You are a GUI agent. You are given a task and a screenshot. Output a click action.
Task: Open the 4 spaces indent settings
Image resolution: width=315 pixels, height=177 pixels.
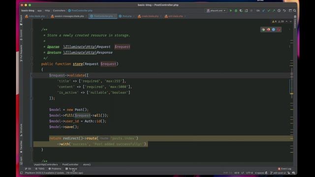click(259, 173)
